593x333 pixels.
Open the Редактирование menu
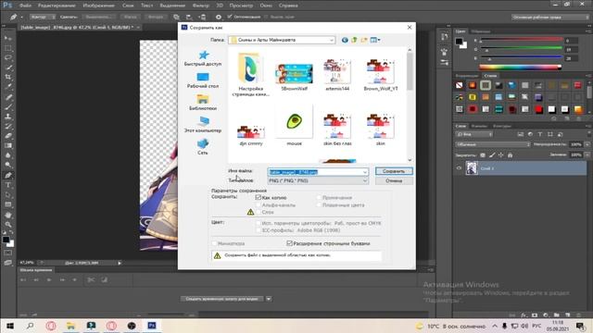pos(57,6)
